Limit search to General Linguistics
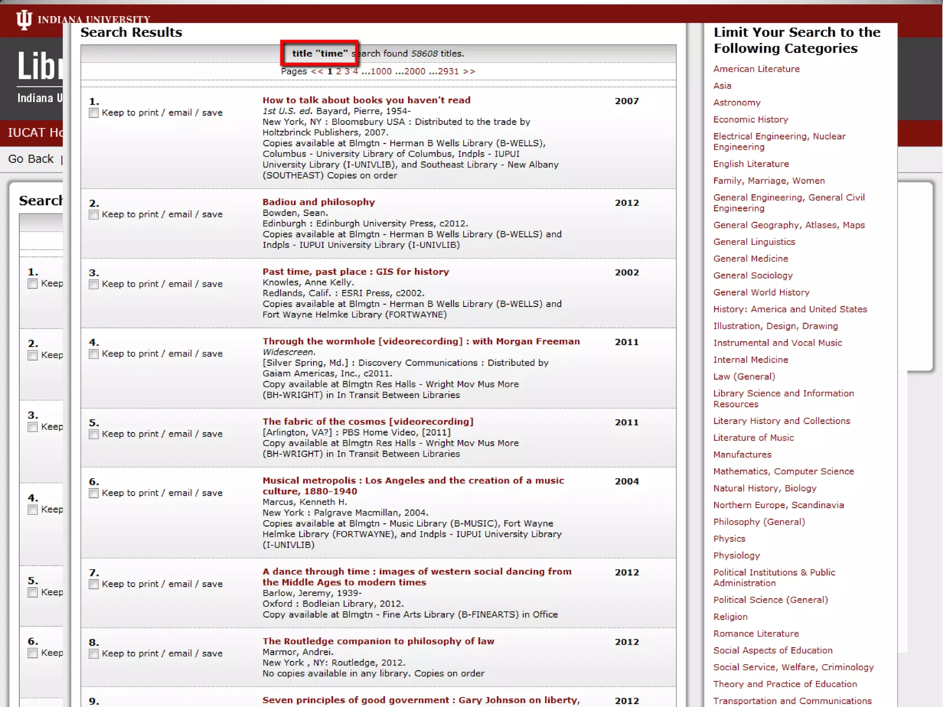 tap(754, 242)
